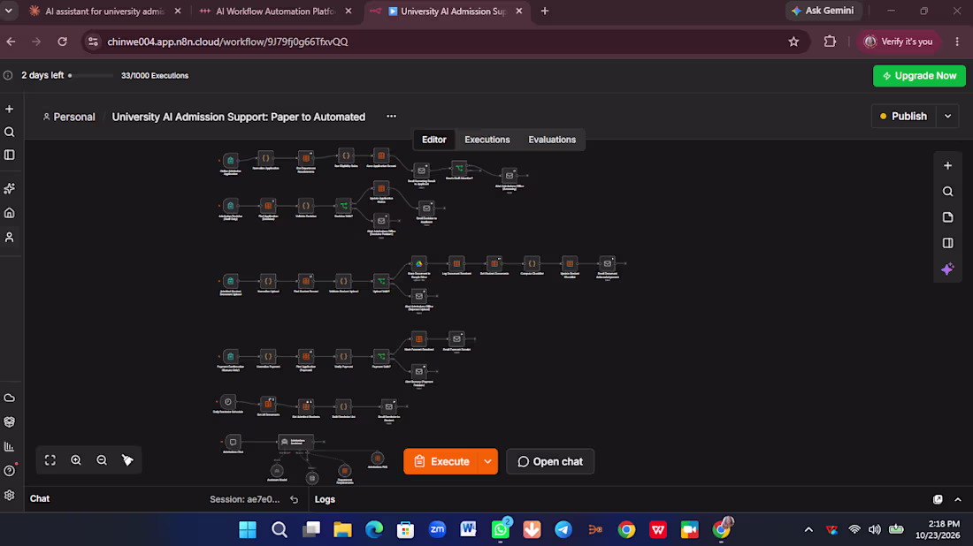Click the Open chat button
Image resolution: width=973 pixels, height=546 pixels.
pyautogui.click(x=550, y=462)
